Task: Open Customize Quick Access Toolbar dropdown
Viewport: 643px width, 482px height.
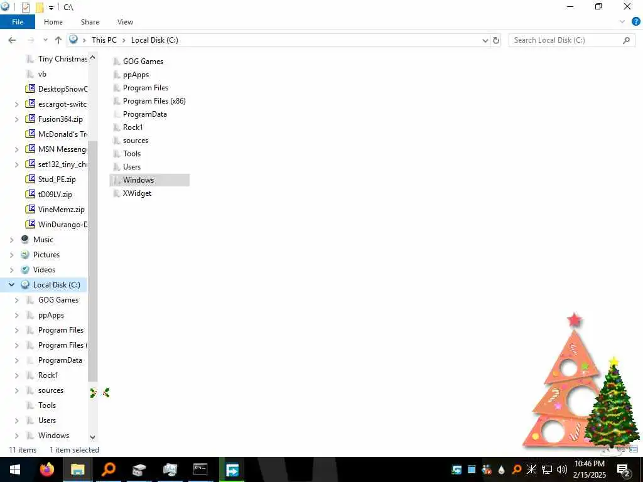Action: [x=51, y=8]
